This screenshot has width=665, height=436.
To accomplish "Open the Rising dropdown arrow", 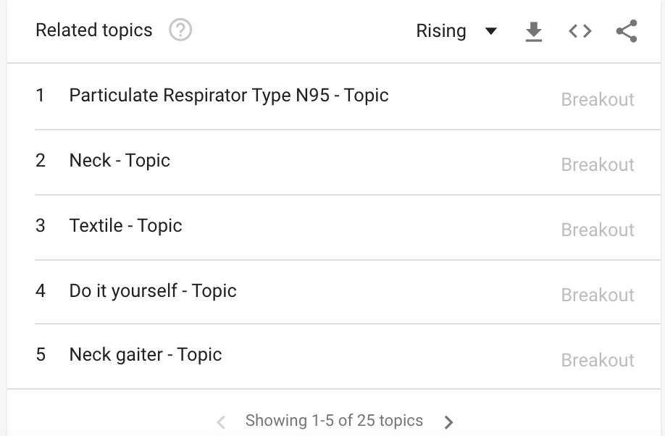I will [x=491, y=31].
